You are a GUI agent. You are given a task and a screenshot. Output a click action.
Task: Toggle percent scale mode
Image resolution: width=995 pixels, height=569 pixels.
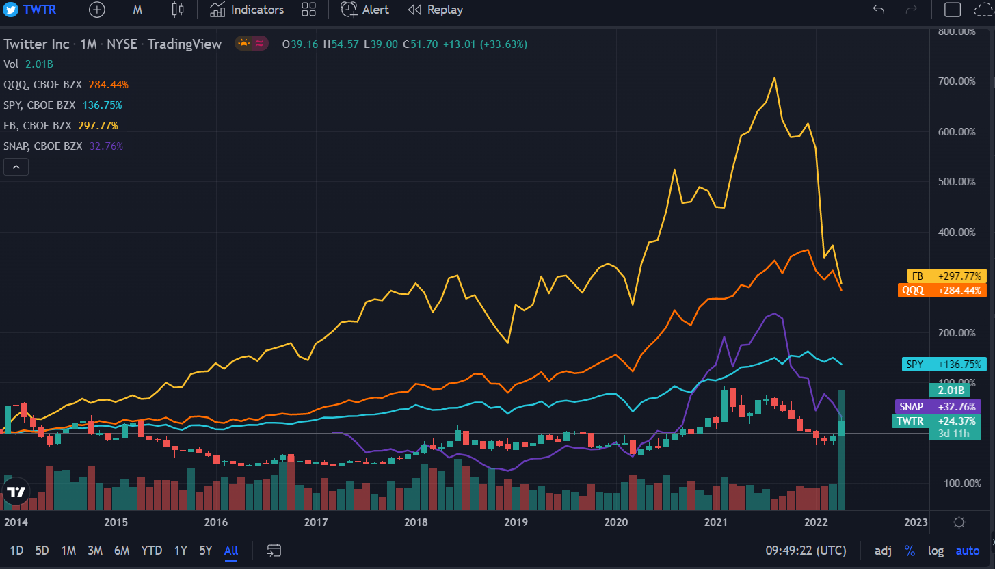click(910, 551)
